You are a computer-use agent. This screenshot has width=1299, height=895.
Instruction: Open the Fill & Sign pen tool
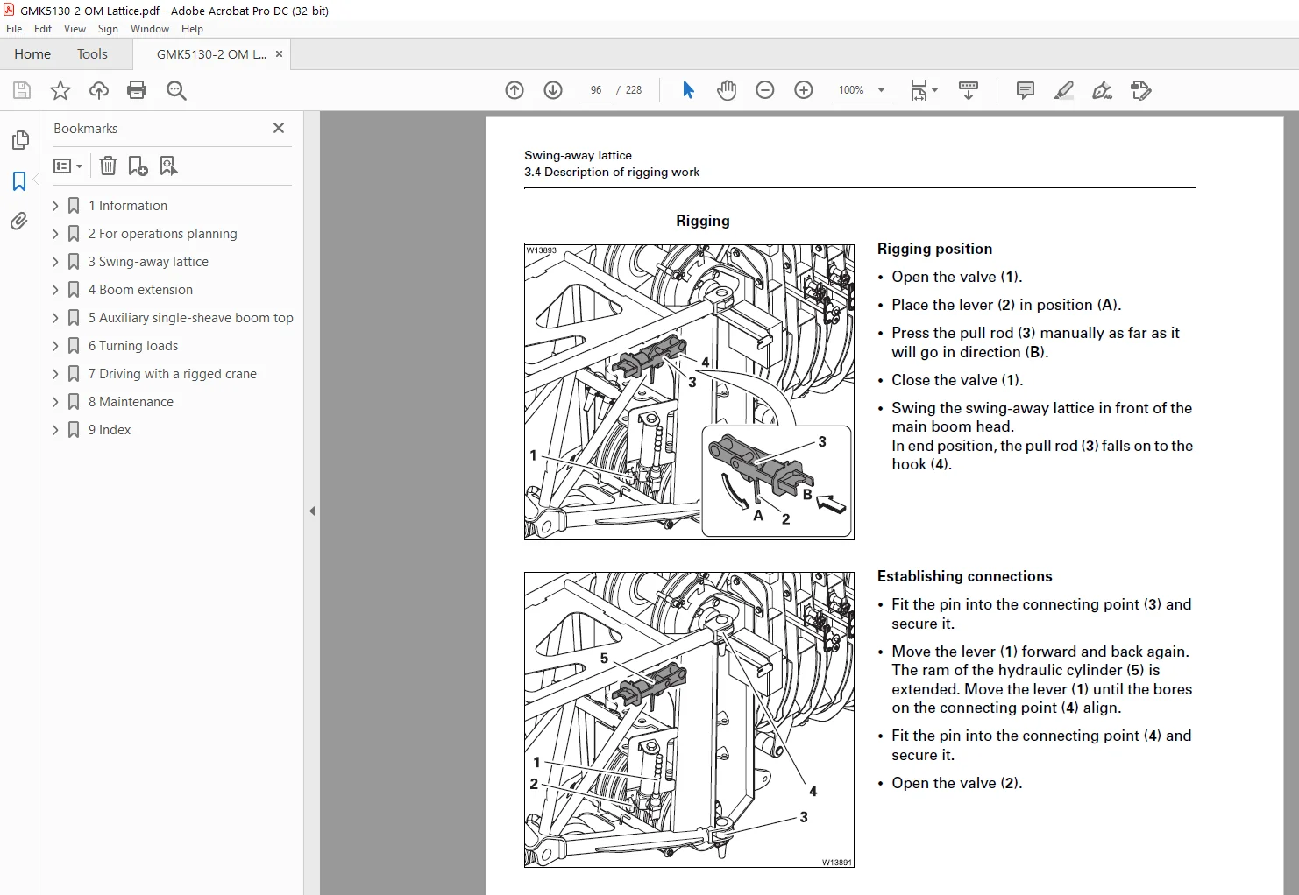1102,90
